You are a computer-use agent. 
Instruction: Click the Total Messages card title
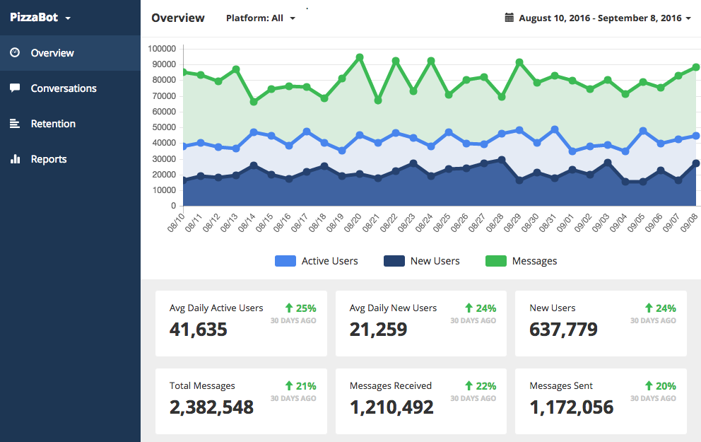point(202,385)
